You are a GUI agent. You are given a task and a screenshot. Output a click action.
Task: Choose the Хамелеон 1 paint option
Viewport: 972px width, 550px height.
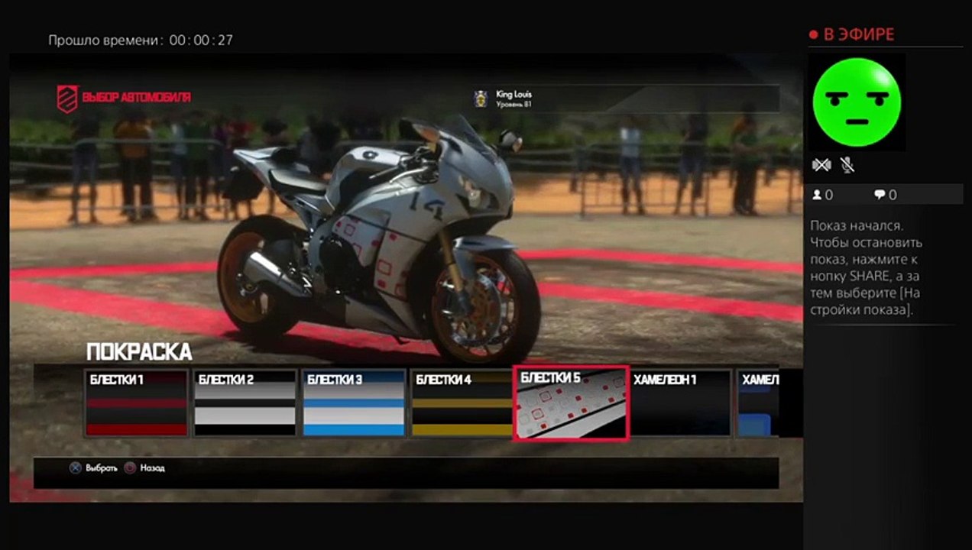click(681, 403)
